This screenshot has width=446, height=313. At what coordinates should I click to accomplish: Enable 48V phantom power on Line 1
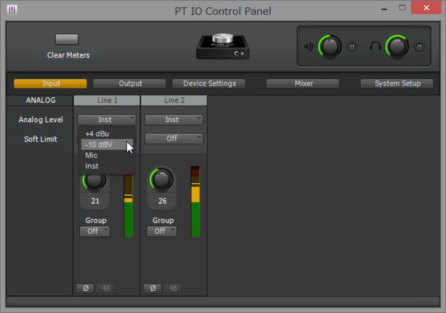tap(106, 288)
